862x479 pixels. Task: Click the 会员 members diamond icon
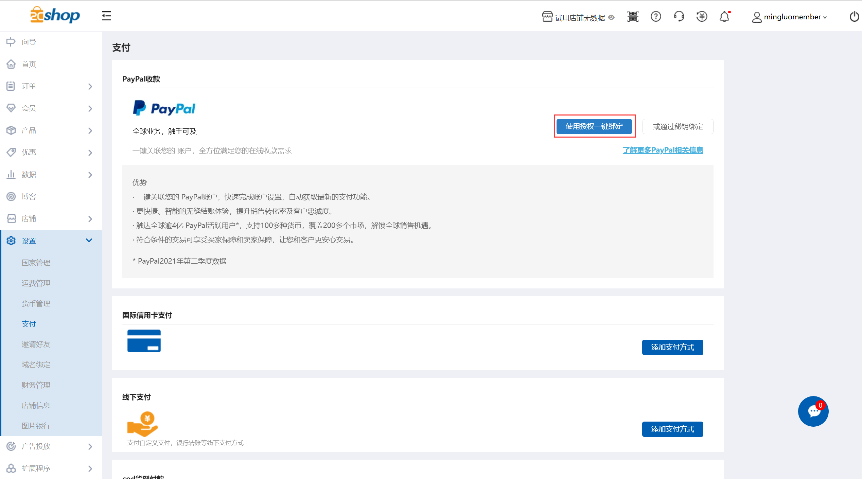11,108
